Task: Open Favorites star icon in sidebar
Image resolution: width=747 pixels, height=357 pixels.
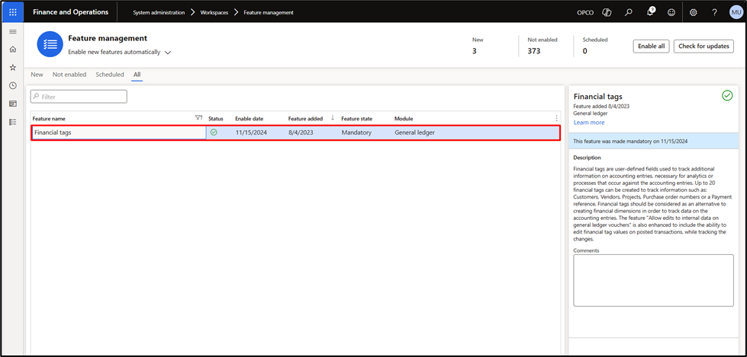Action: [13, 68]
